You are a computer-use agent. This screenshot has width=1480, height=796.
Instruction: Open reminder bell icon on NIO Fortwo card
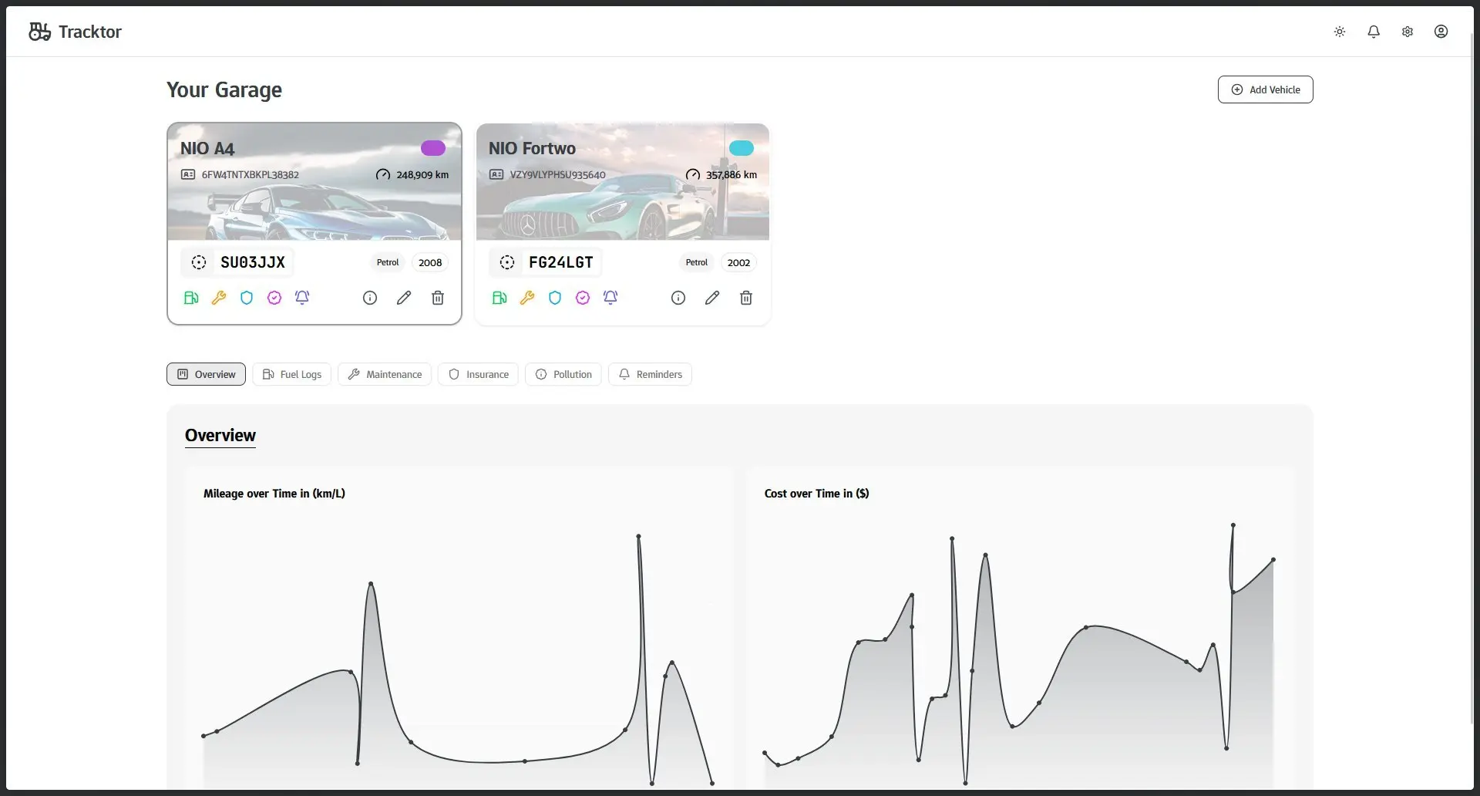click(610, 298)
